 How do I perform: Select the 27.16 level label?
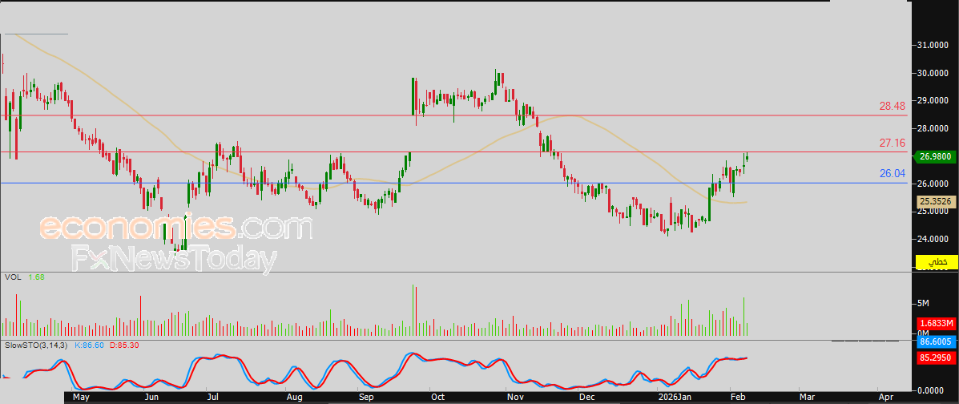click(892, 143)
